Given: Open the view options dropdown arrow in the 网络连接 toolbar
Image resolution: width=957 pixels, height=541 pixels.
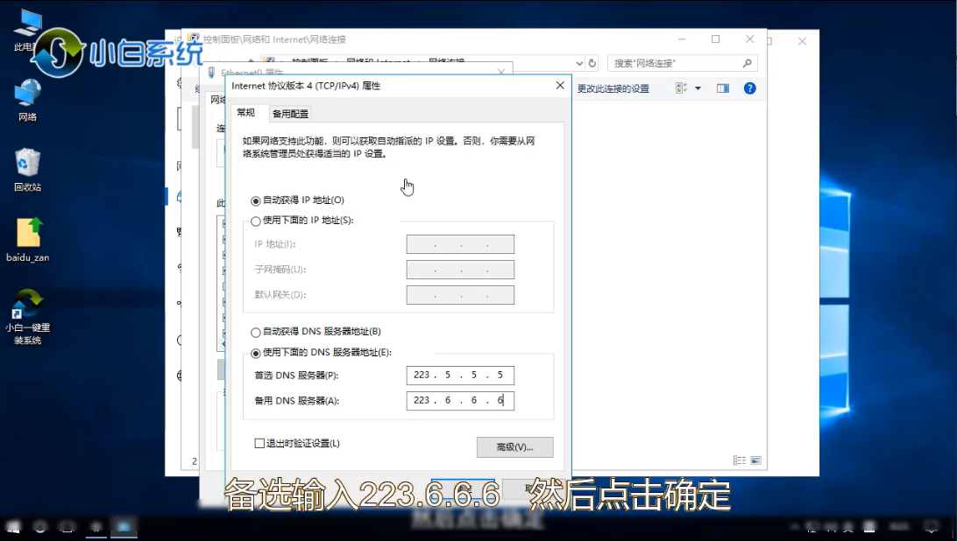Looking at the screenshot, I should click(x=698, y=88).
